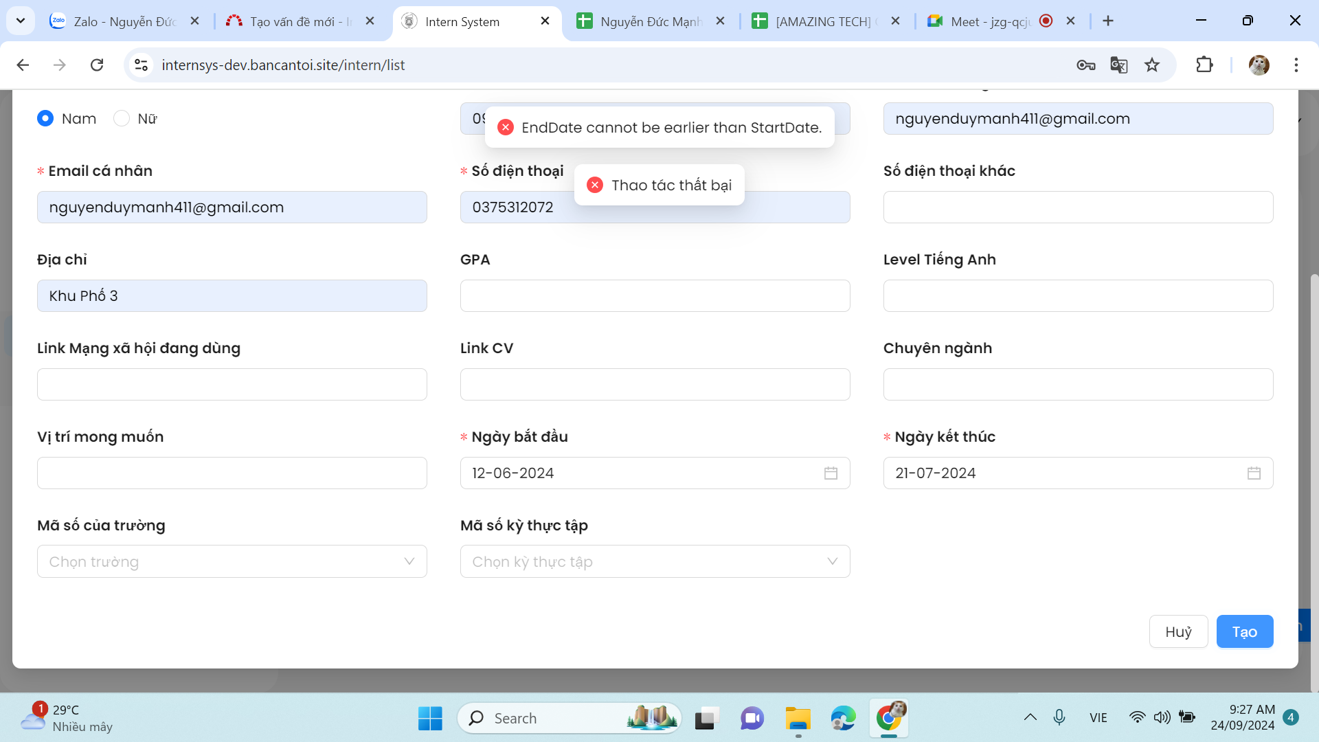Expand the Chọn kỳ thực tập dropdown
The image size is (1319, 742).
pyautogui.click(x=655, y=562)
